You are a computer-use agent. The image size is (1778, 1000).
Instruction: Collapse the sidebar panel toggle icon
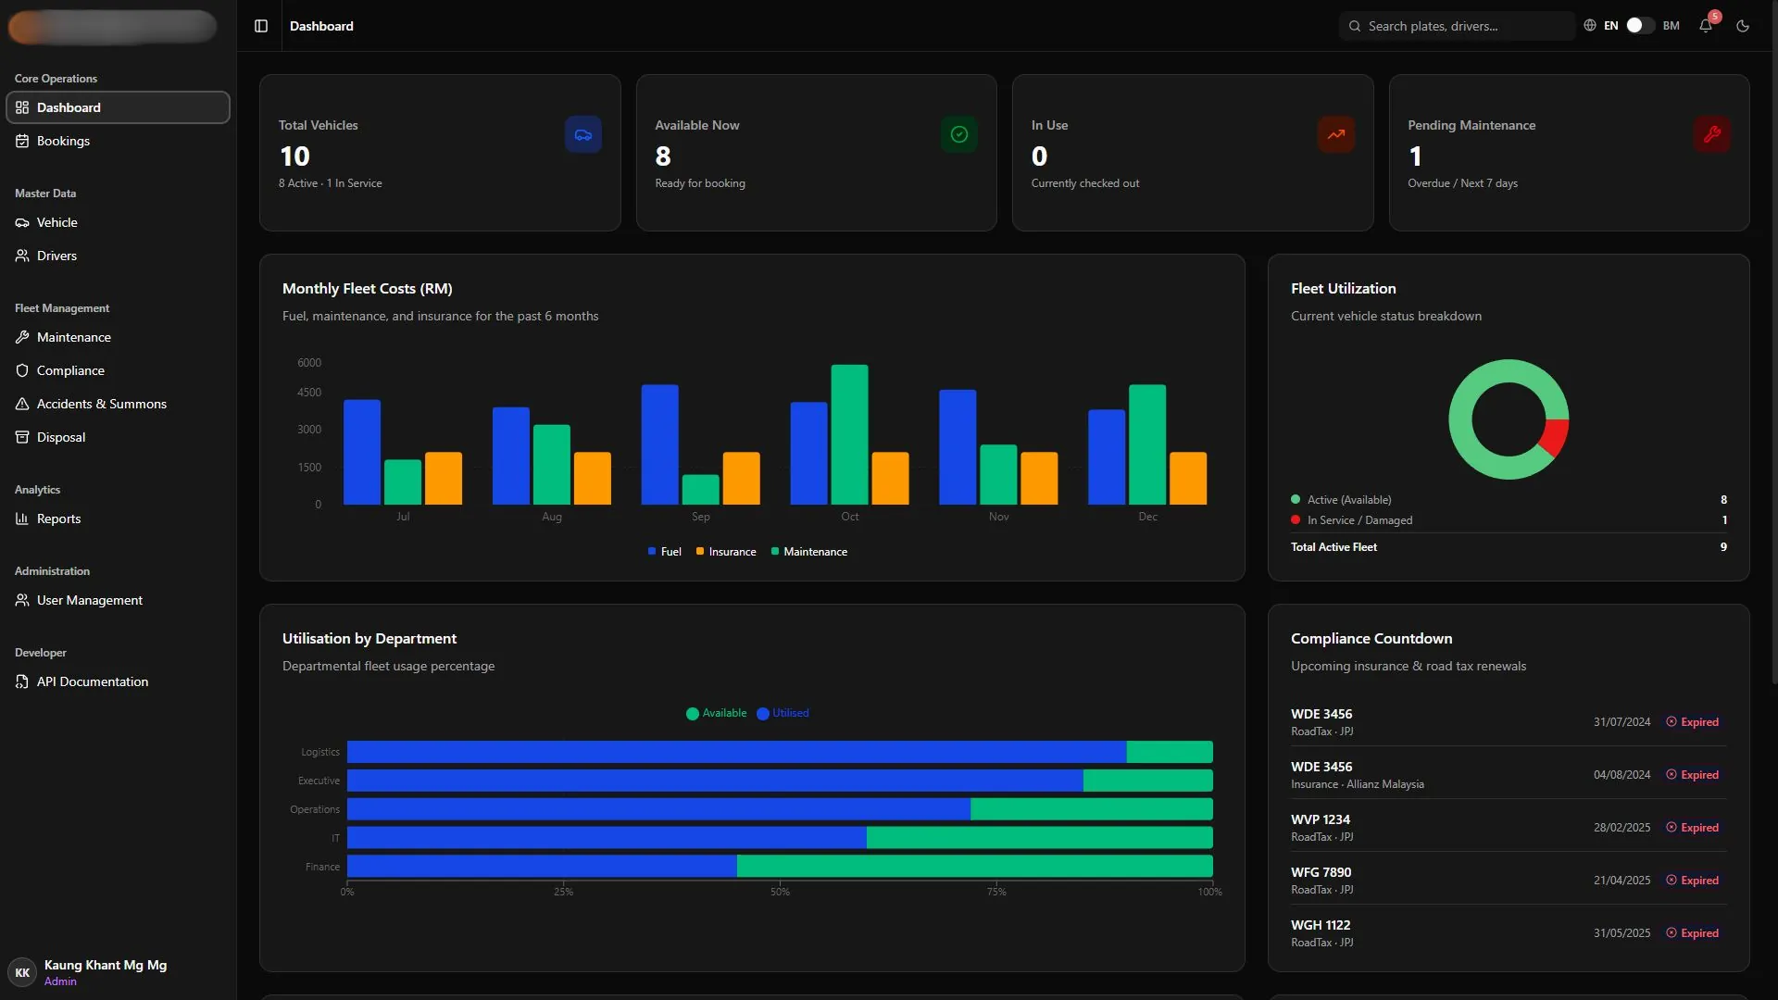[x=261, y=26]
